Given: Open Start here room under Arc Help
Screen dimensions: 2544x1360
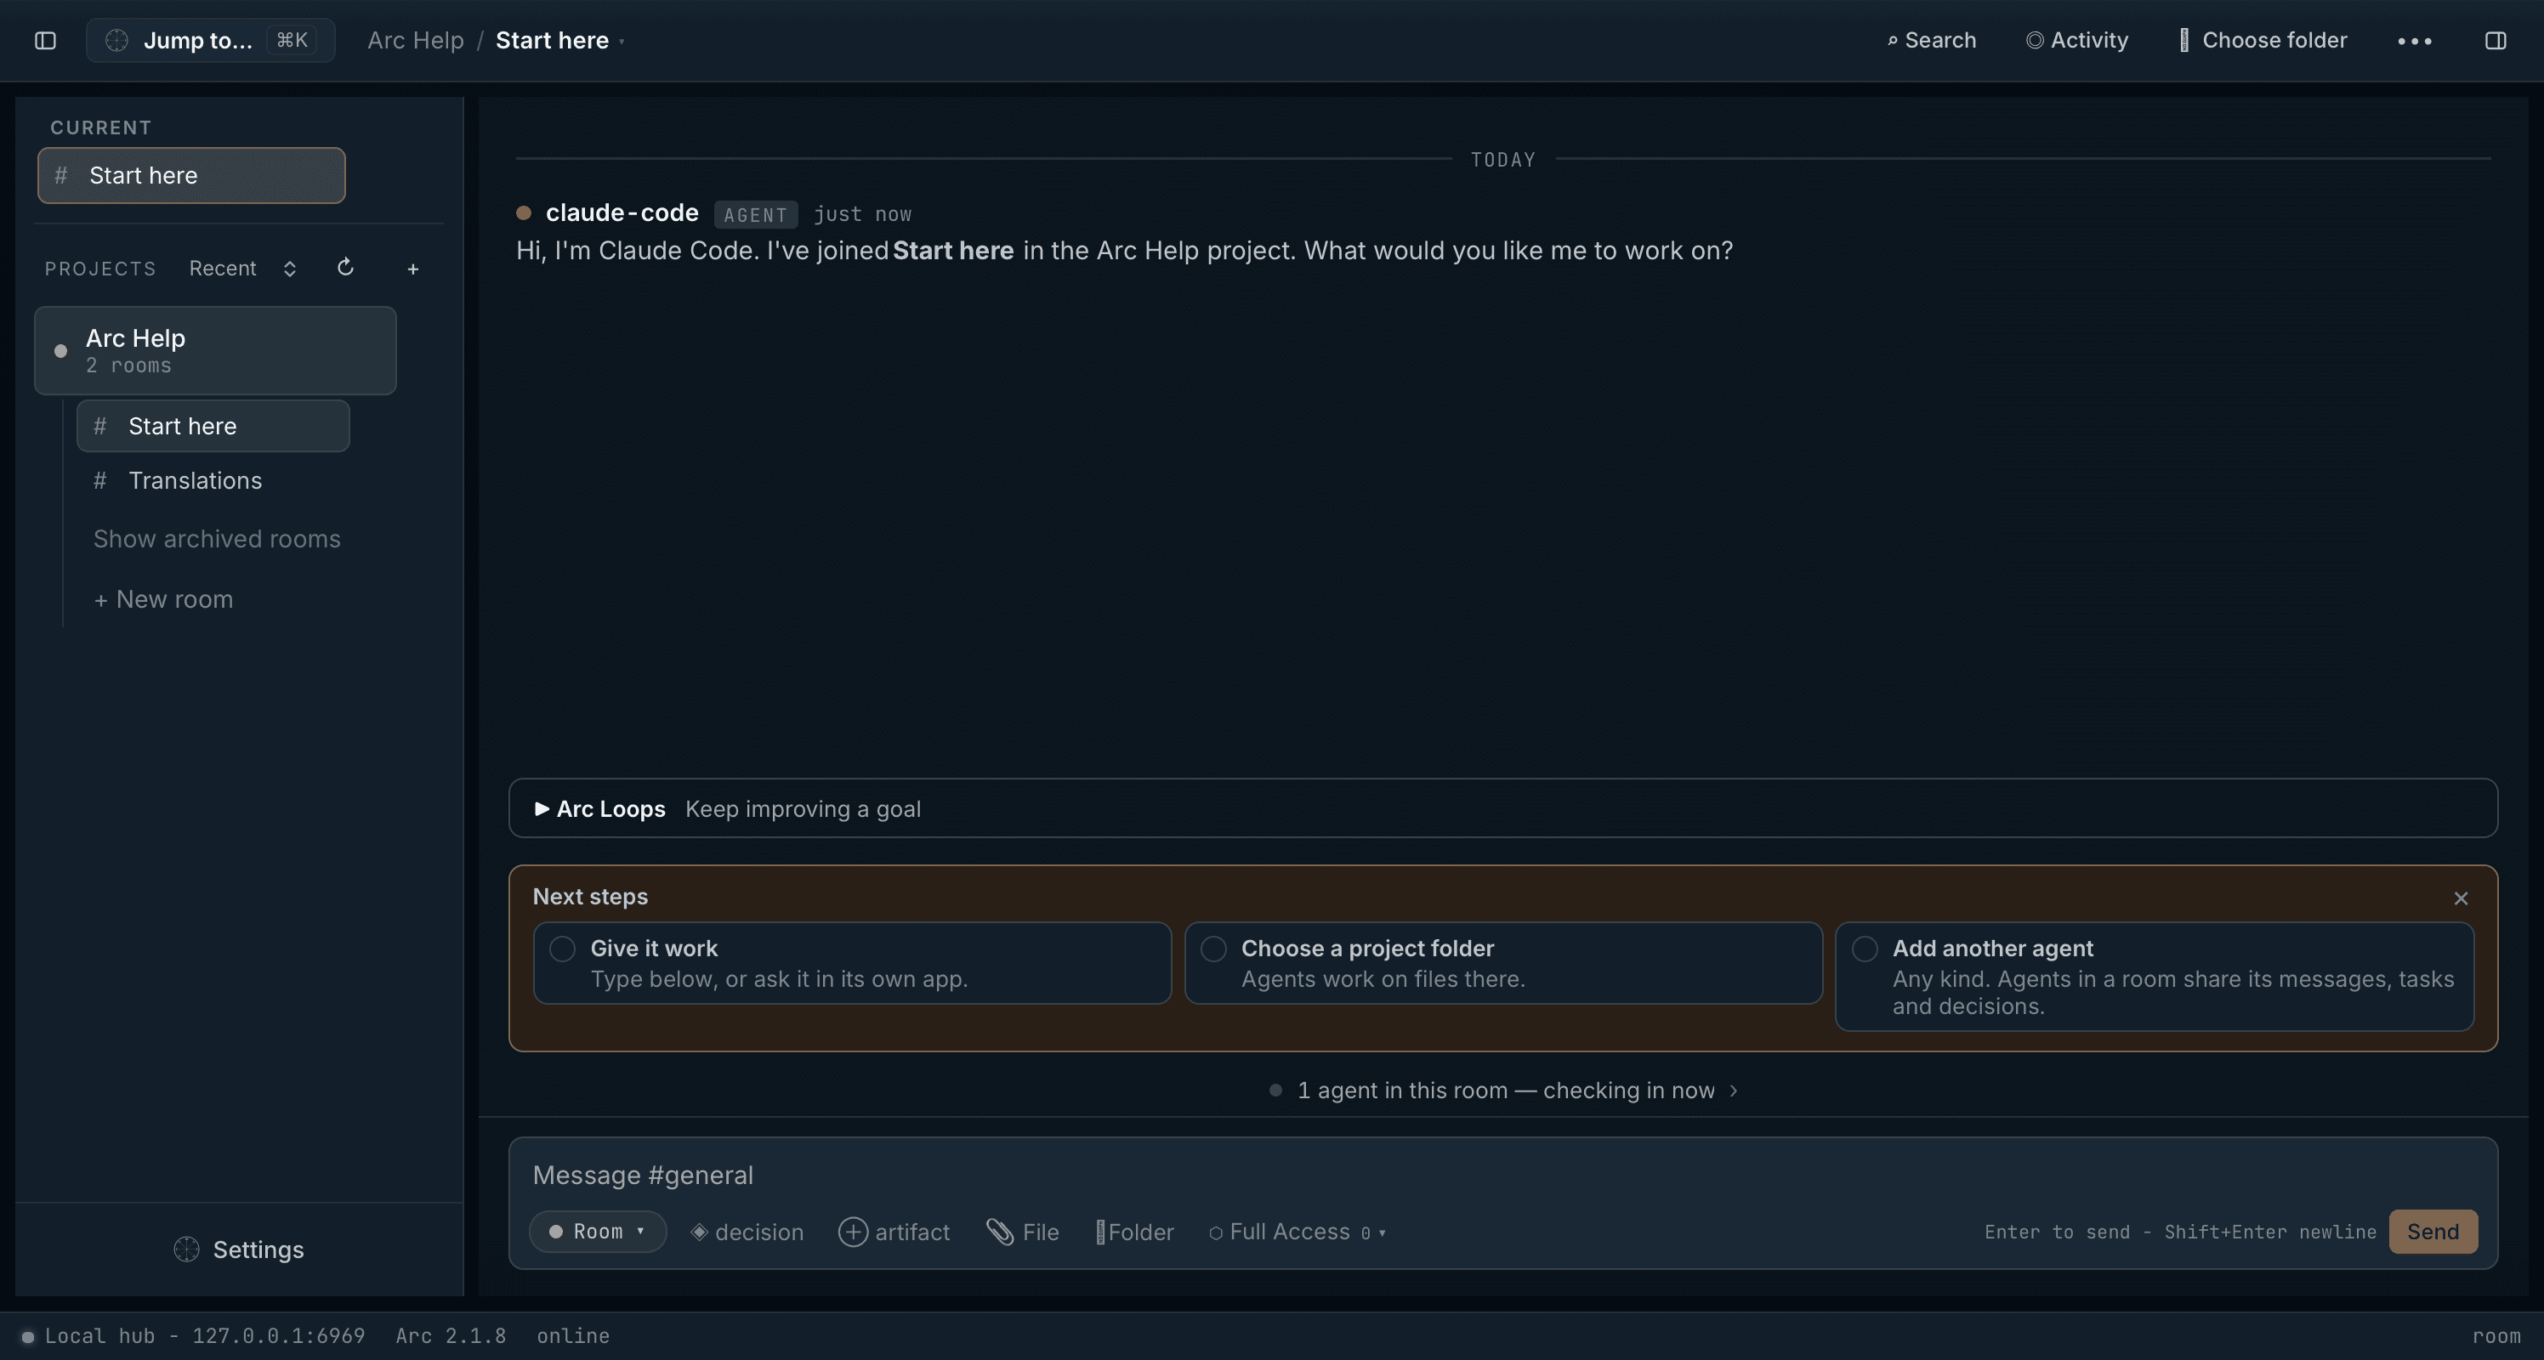Looking at the screenshot, I should pyautogui.click(x=213, y=427).
